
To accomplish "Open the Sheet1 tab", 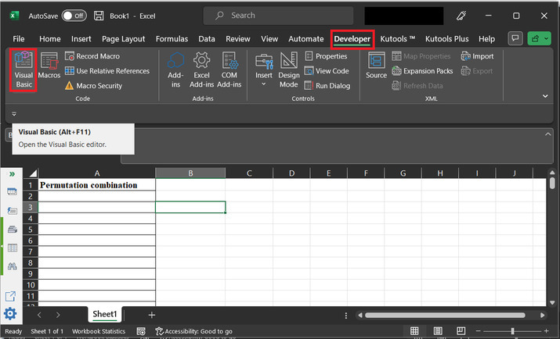I will 105,314.
